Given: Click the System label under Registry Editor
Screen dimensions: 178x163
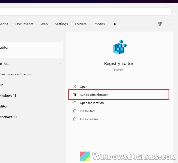Looking at the screenshot, I should tap(119, 70).
